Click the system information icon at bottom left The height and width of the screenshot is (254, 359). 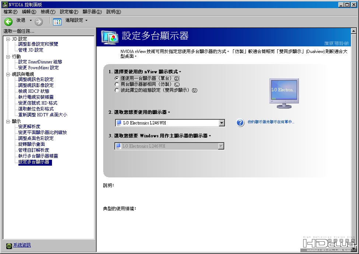(9, 246)
